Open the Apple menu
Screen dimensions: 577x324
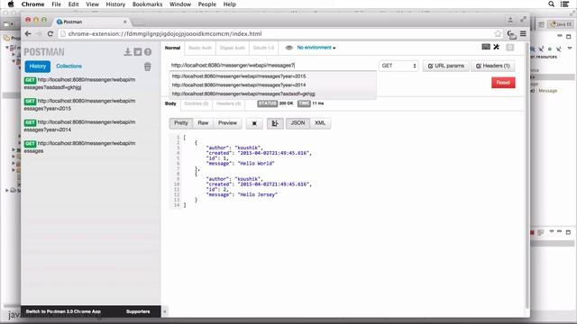(11, 4)
